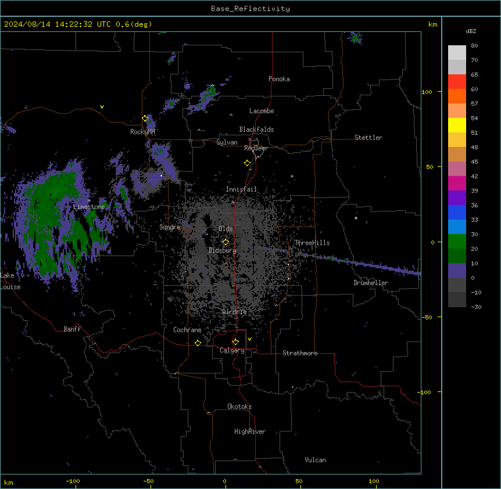Click the Innisfail city label
Image resolution: width=501 pixels, height=489 pixels.
tap(241, 189)
